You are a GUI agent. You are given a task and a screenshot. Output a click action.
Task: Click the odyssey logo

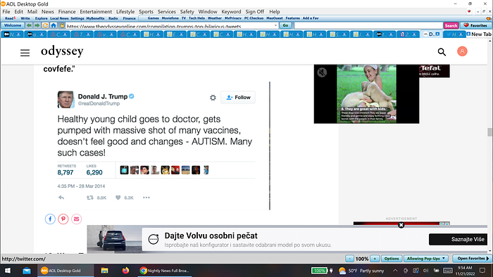pyautogui.click(x=62, y=51)
